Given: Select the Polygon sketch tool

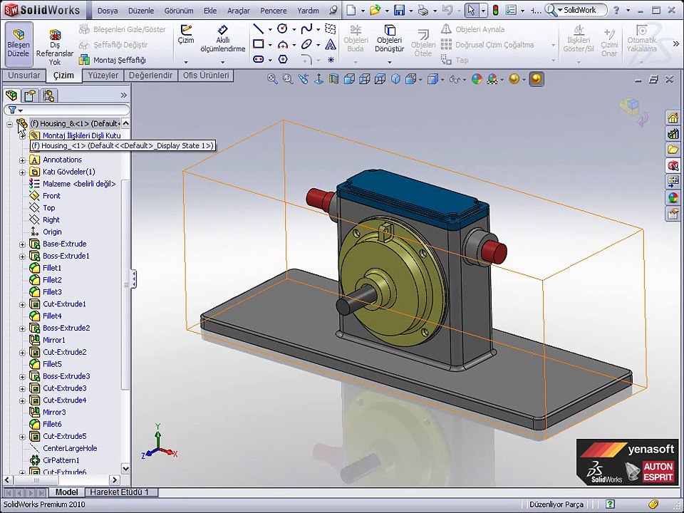Looking at the screenshot, I should [283, 59].
